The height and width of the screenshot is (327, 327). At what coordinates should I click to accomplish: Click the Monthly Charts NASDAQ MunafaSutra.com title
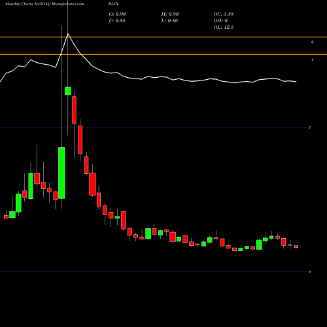coord(44,4)
